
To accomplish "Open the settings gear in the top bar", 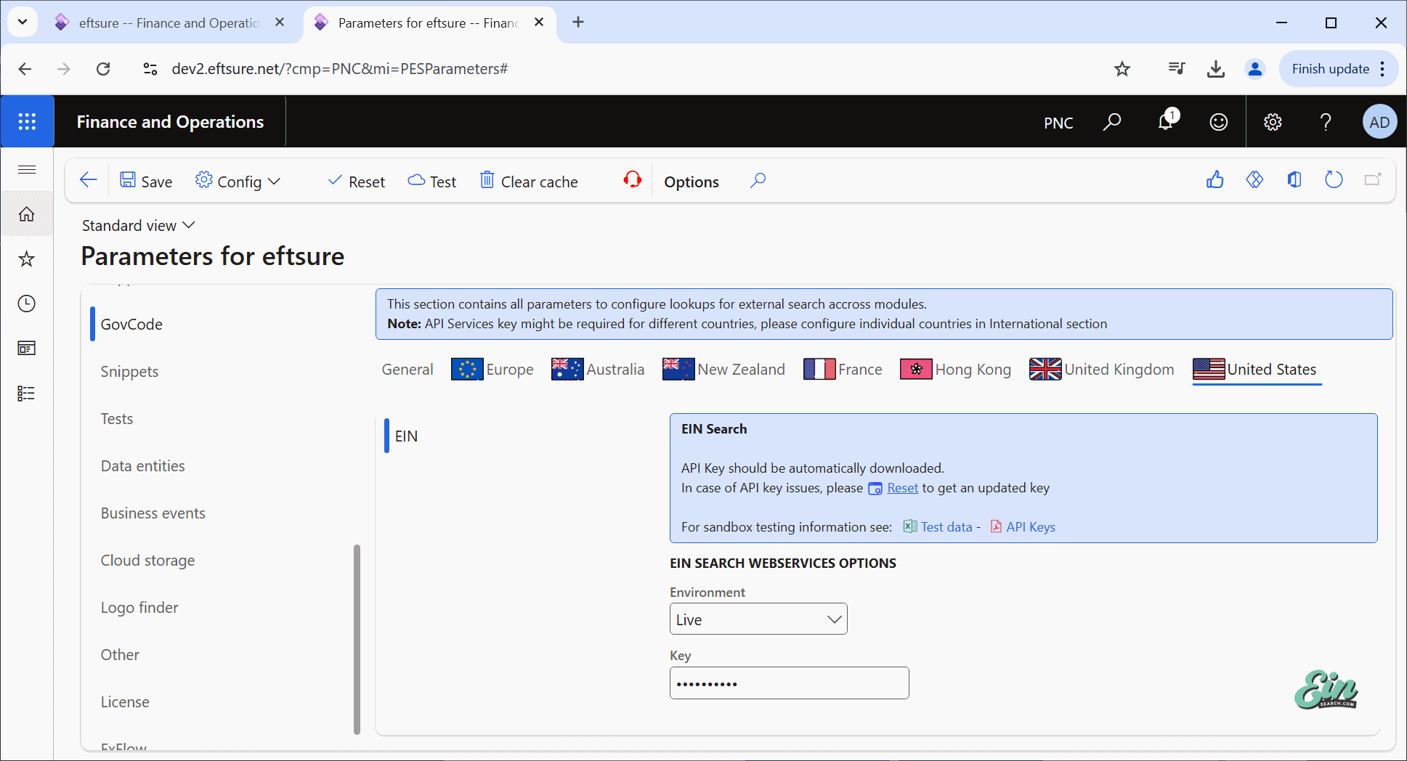I will [1273, 122].
